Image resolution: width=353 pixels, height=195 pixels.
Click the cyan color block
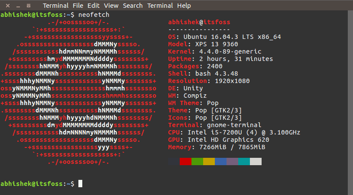pyautogui.click(x=244, y=161)
